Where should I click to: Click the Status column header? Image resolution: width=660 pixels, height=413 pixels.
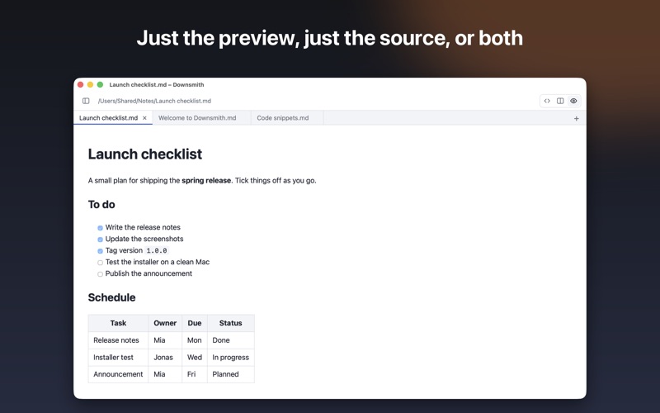coord(231,323)
